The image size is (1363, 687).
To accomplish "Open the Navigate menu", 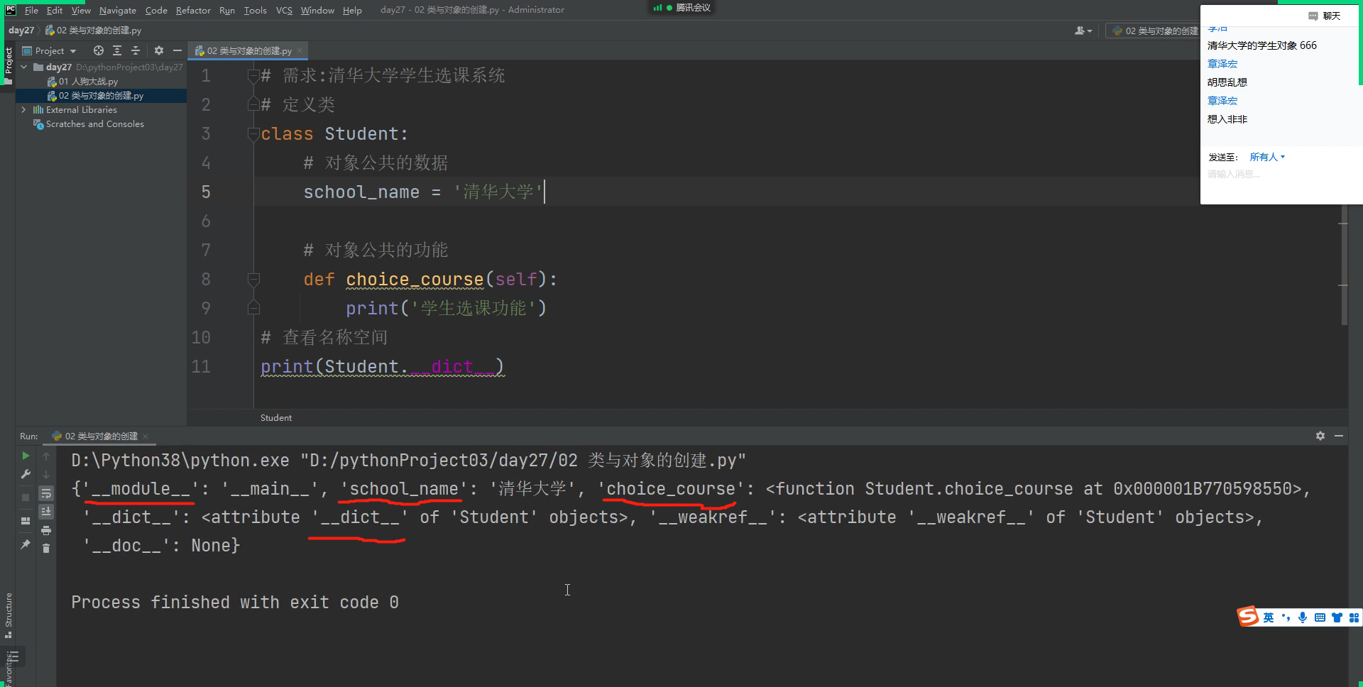I will point(118,10).
